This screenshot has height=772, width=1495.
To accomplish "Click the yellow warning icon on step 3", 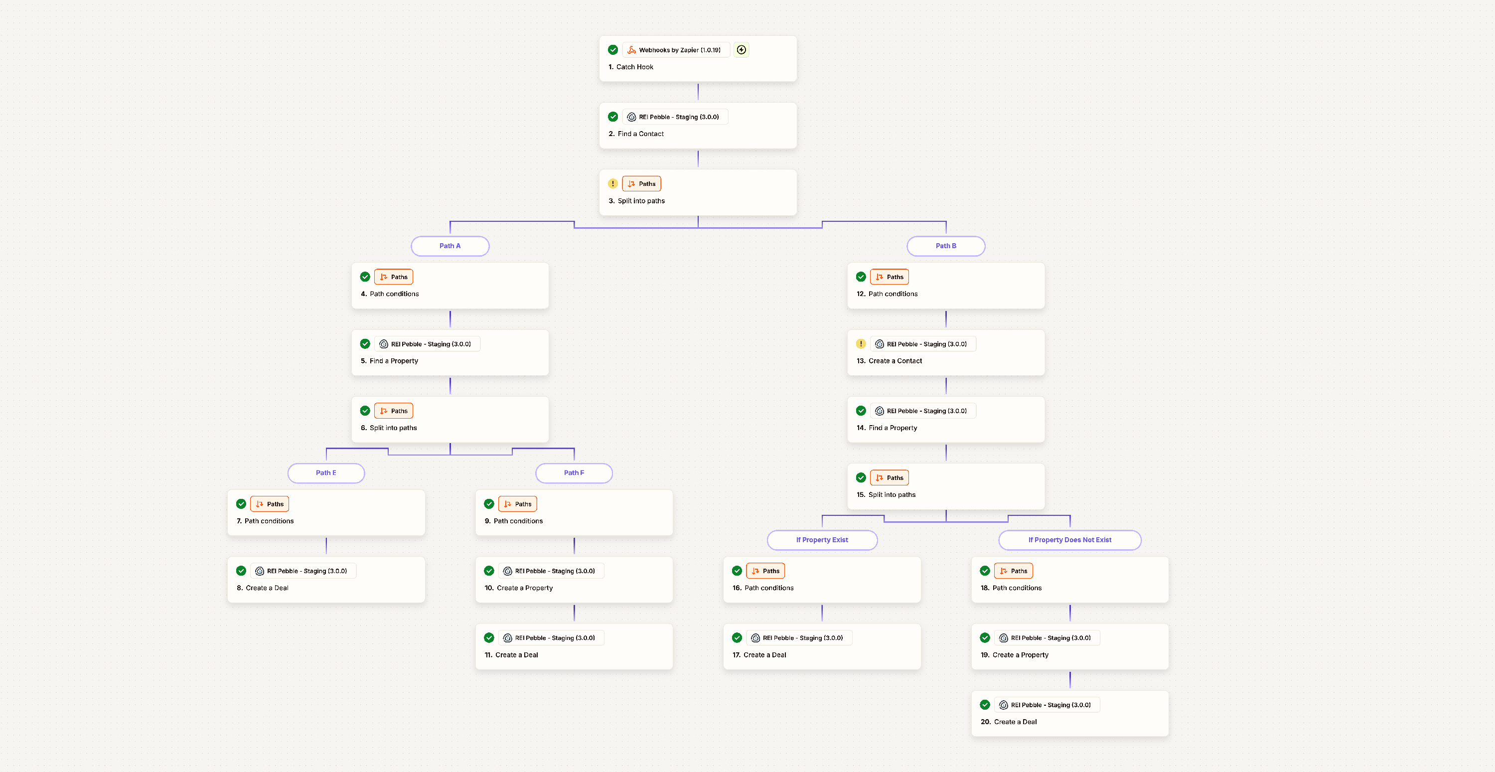I will click(x=613, y=184).
